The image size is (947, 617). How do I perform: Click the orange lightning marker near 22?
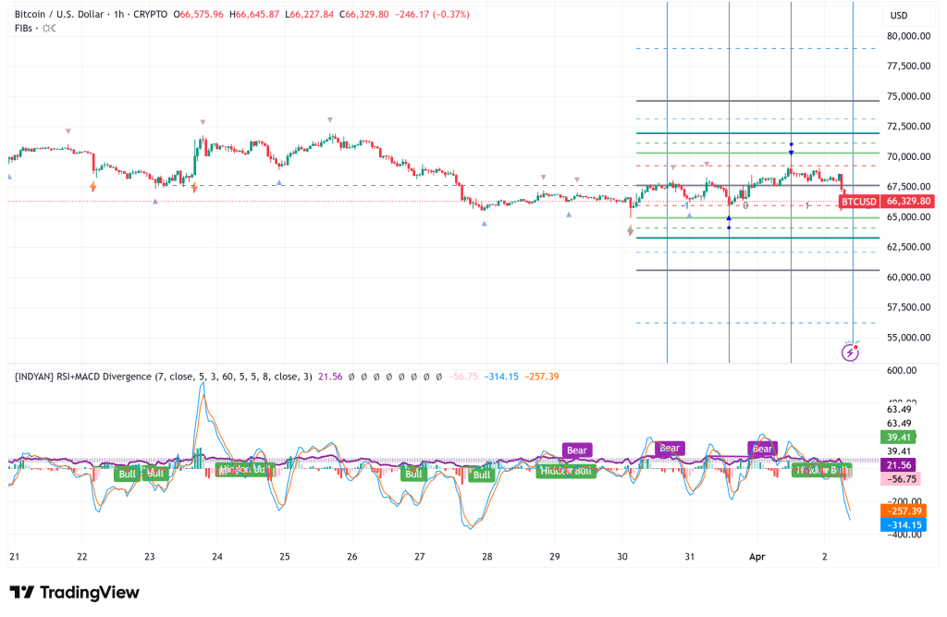click(x=92, y=187)
